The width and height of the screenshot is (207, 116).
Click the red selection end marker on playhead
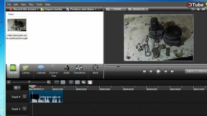point(36,86)
